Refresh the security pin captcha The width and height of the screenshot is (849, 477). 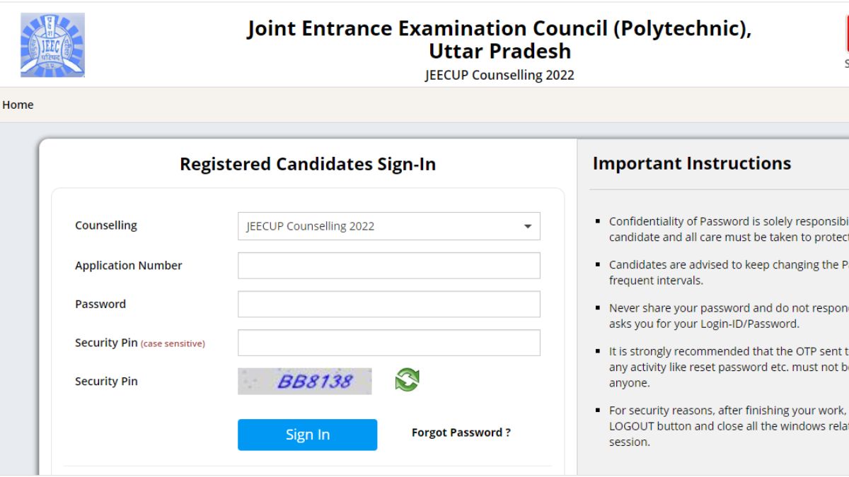(407, 379)
